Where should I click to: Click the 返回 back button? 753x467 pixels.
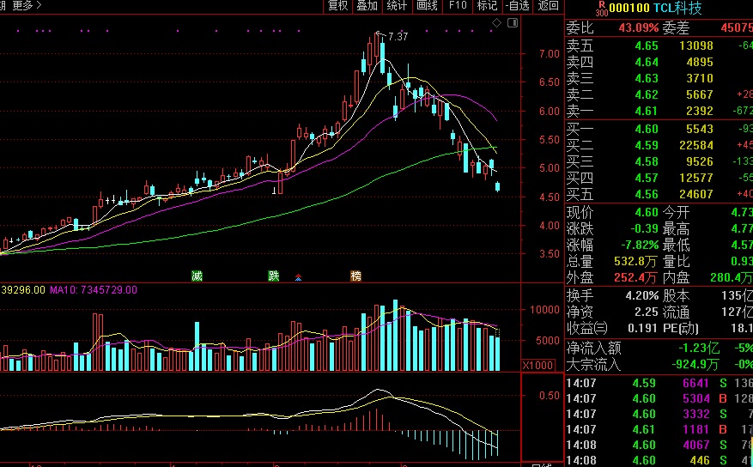click(x=548, y=6)
